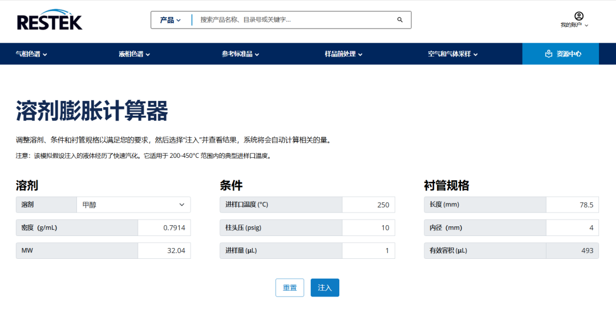616x313 pixels.
Task: Click the 内径 (mm) input field
Action: click(x=573, y=227)
